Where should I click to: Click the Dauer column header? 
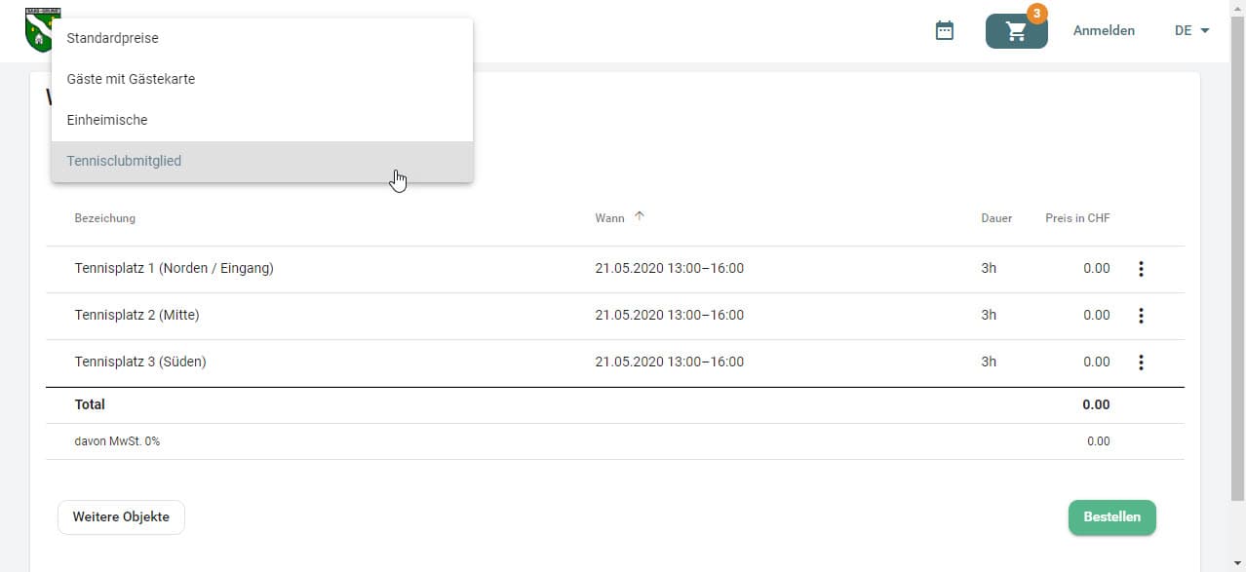click(x=996, y=218)
